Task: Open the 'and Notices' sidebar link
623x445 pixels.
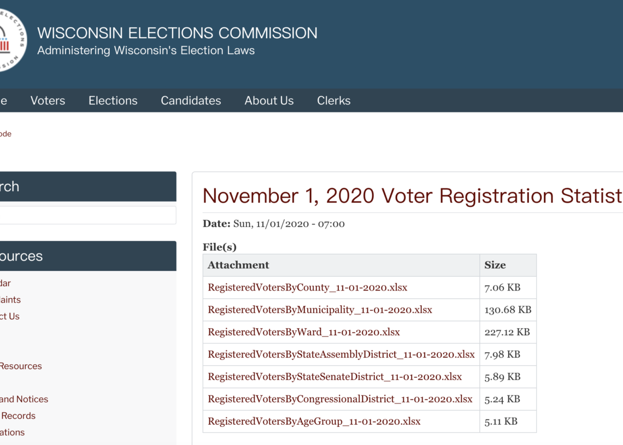Action: tap(24, 399)
